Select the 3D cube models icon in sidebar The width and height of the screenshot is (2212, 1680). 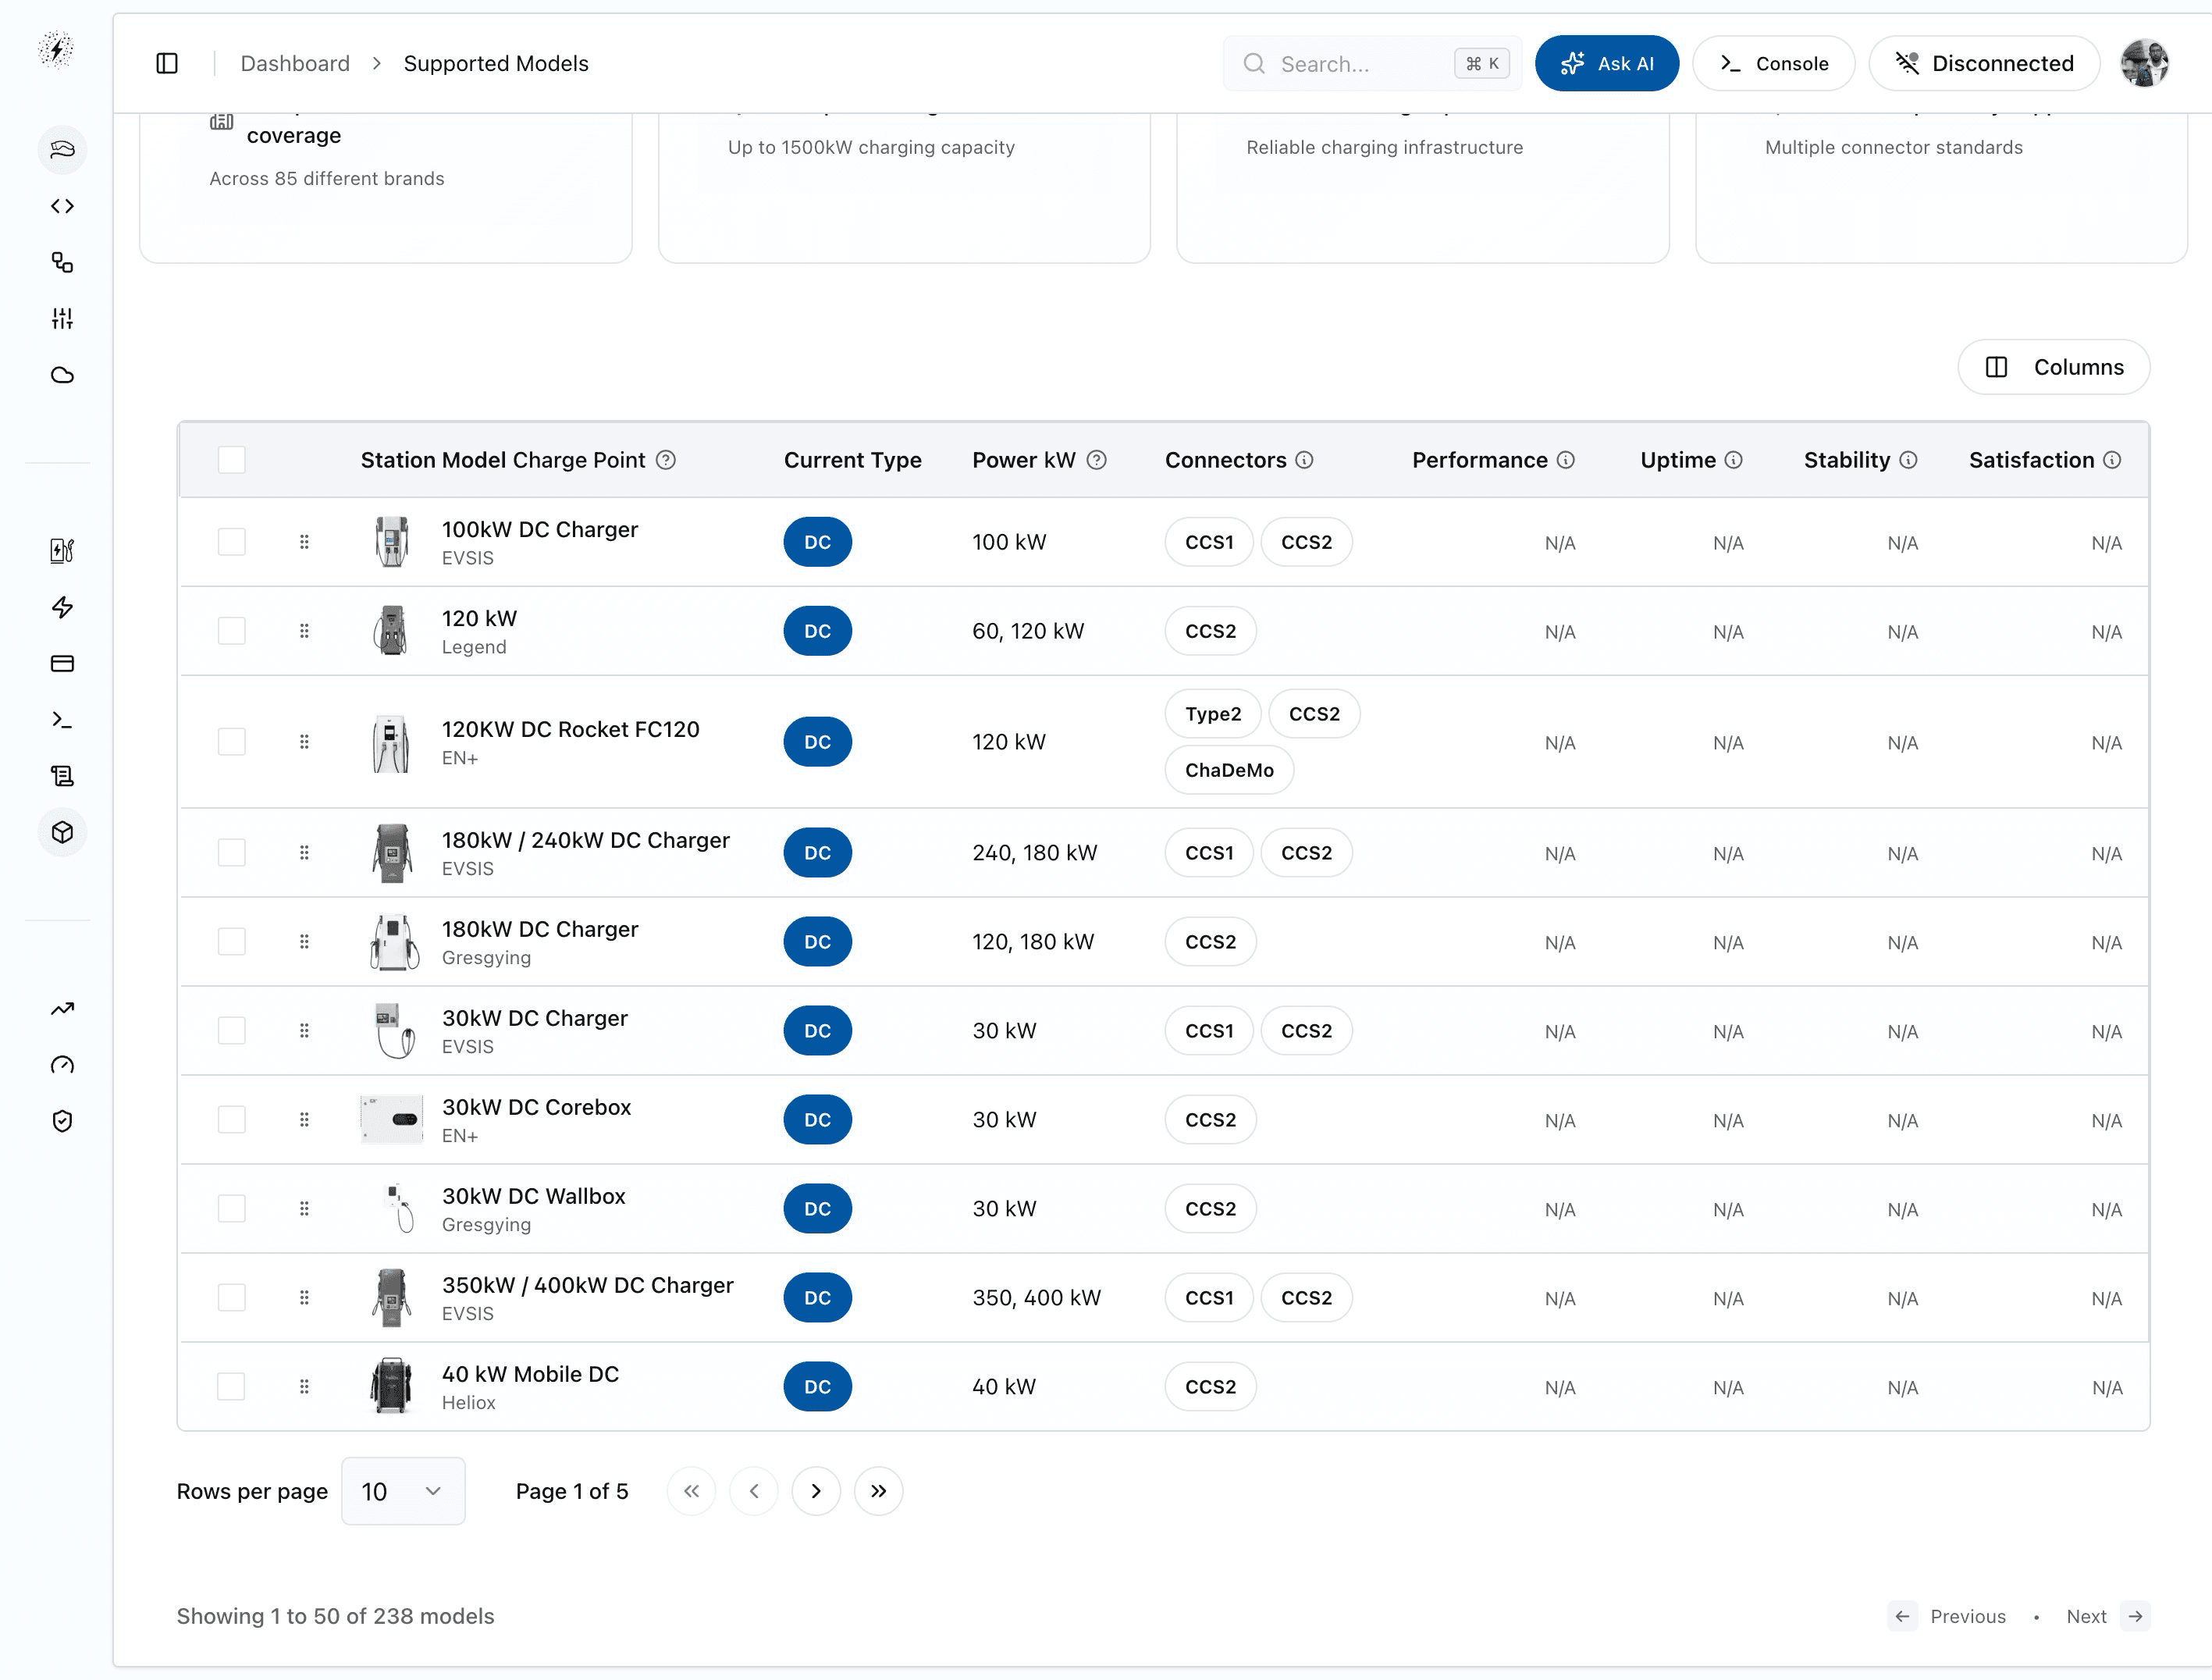(62, 831)
